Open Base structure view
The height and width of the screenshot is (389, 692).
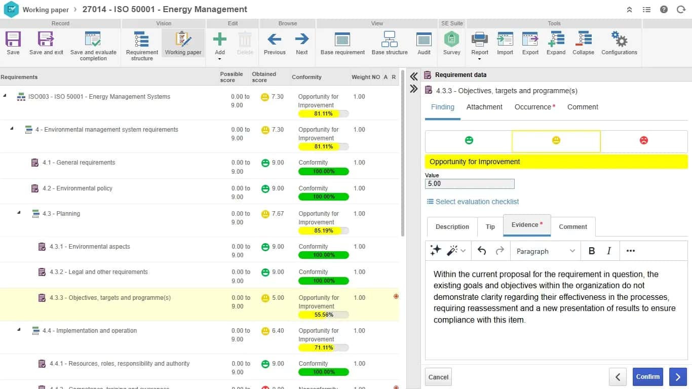point(390,43)
